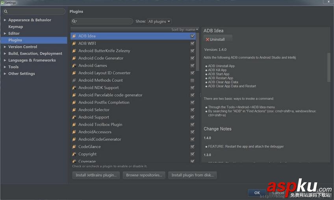Viewport: 334px width, 200px height.
Task: Click the red X Uninstall icon
Action: (208, 40)
